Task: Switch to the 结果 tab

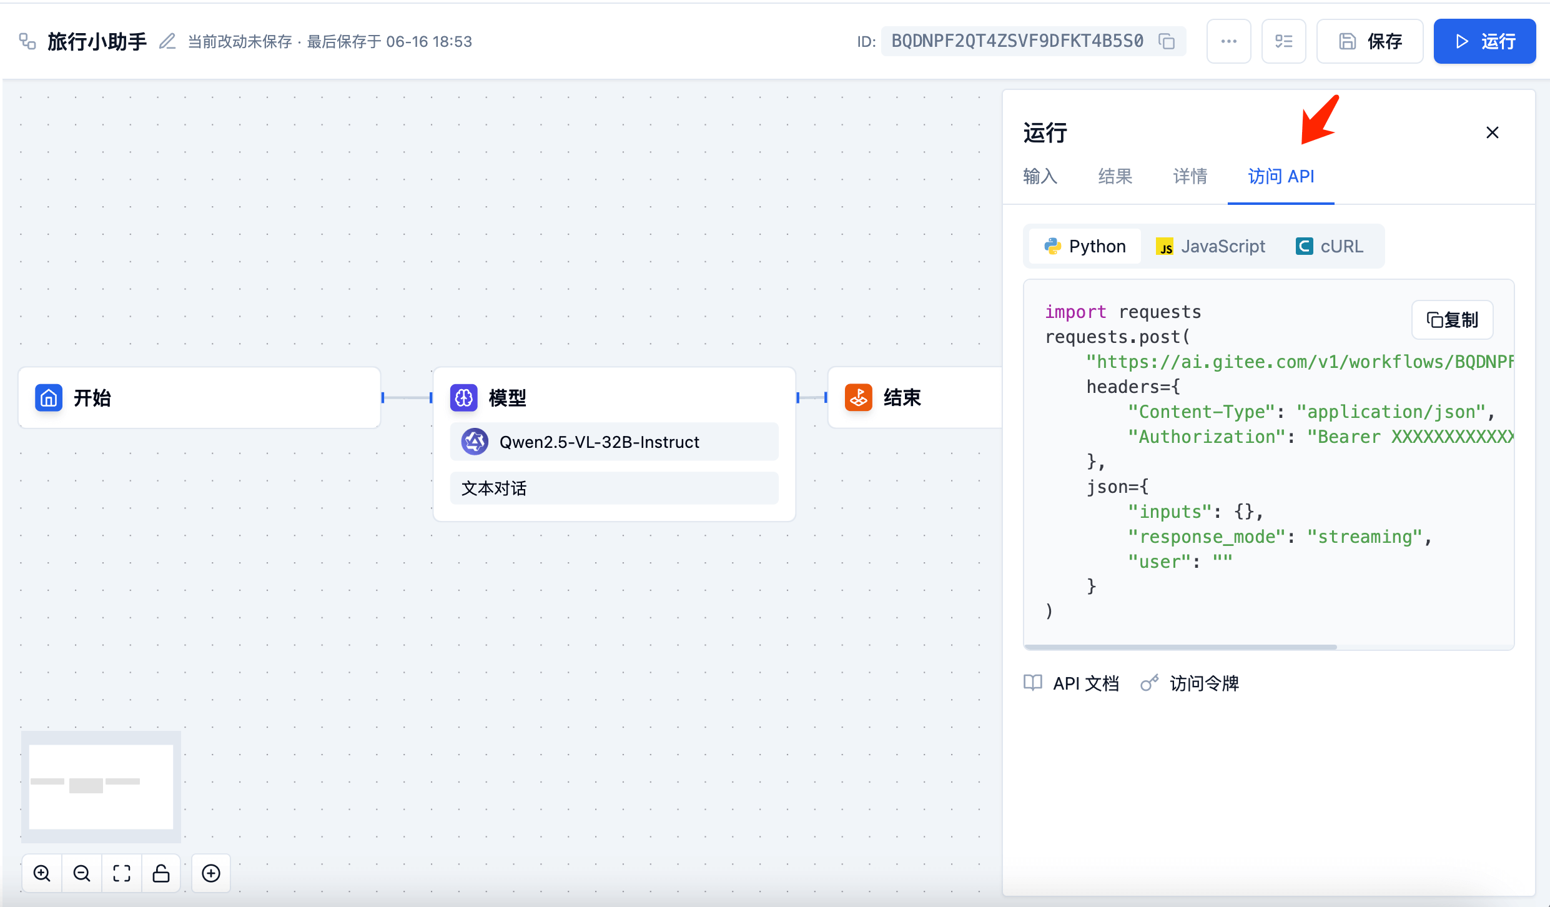Action: coord(1115,176)
